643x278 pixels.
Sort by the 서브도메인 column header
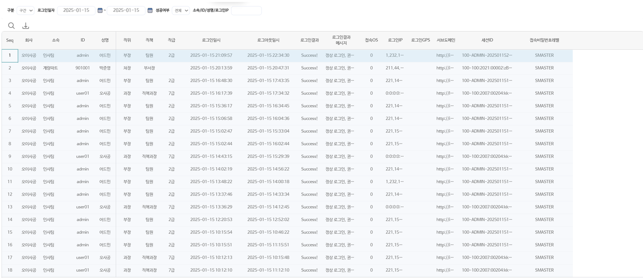[x=446, y=40]
